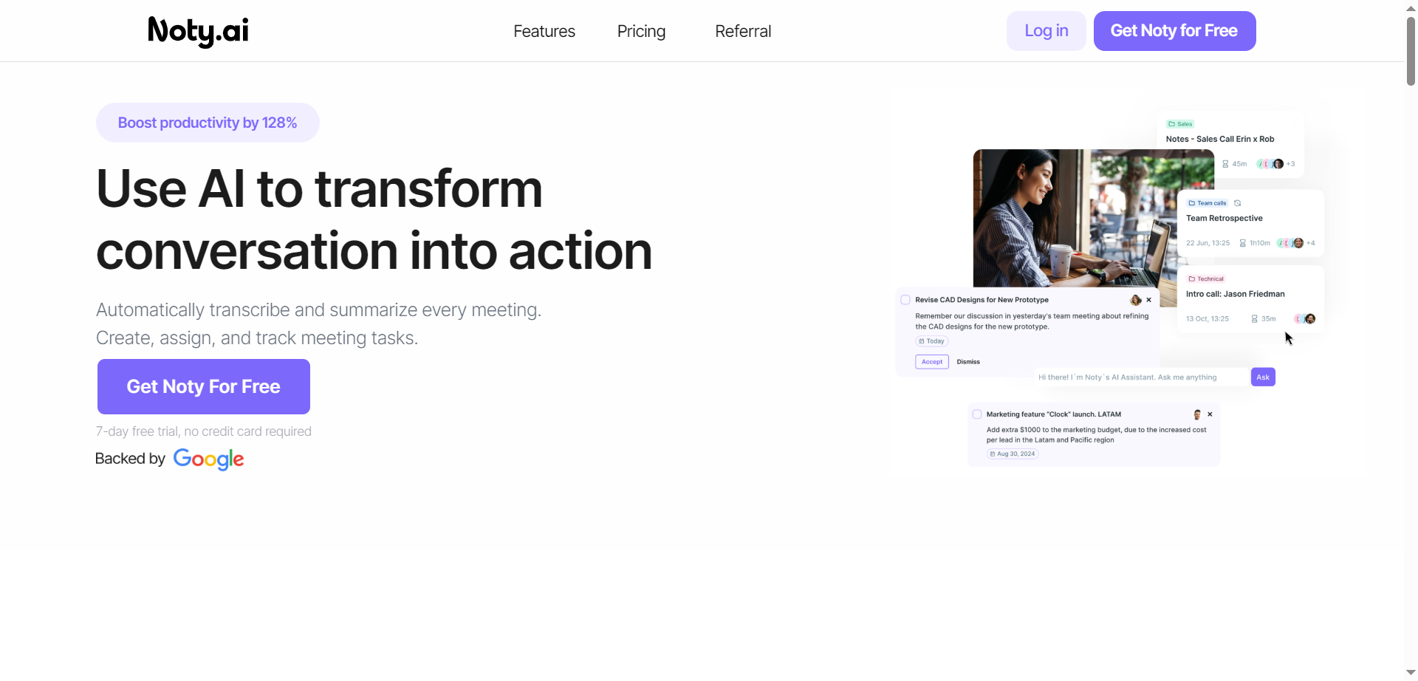Click the recurring sync icon beside Team calls
The width and height of the screenshot is (1418, 681).
pyautogui.click(x=1238, y=203)
